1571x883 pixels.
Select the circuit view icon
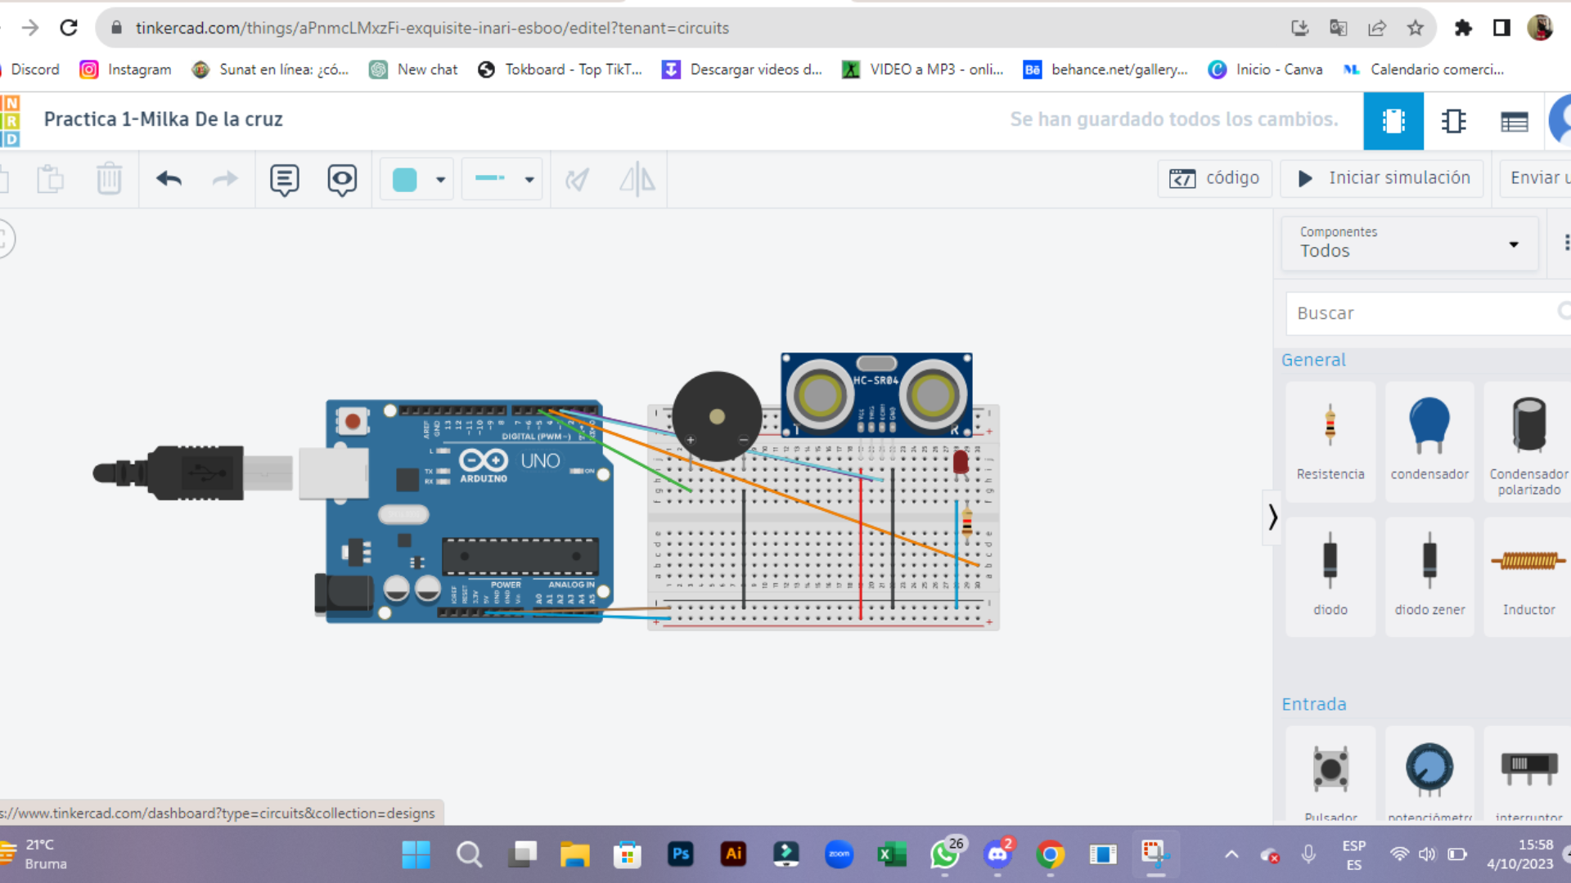point(1393,121)
